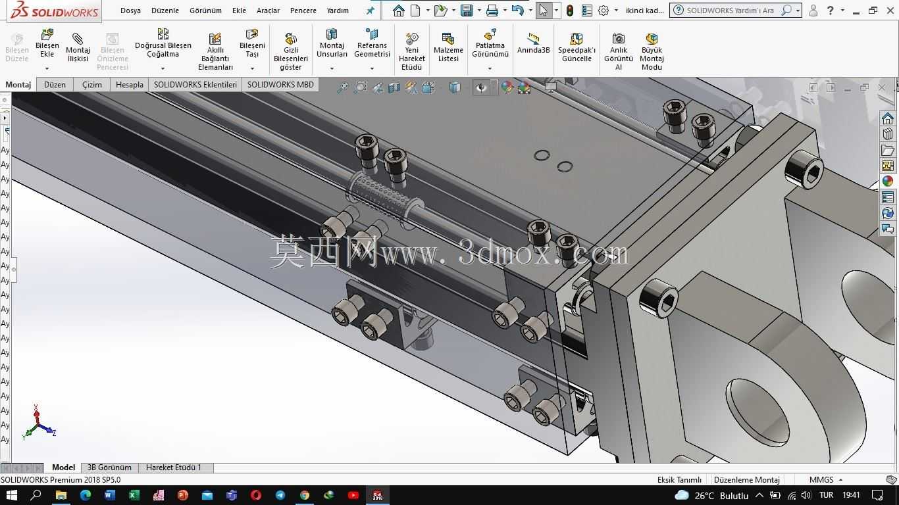Open Excel from the Windows taskbar

click(x=134, y=495)
